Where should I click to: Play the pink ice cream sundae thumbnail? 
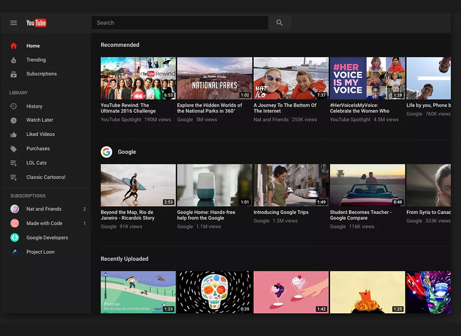coord(291,292)
